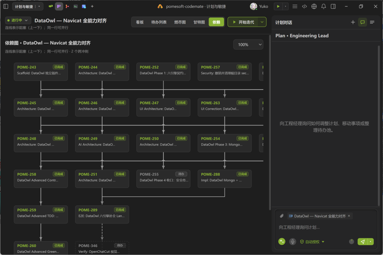The height and width of the screenshot is (255, 383).
Task: Click the green run play button
Action: point(278,7)
